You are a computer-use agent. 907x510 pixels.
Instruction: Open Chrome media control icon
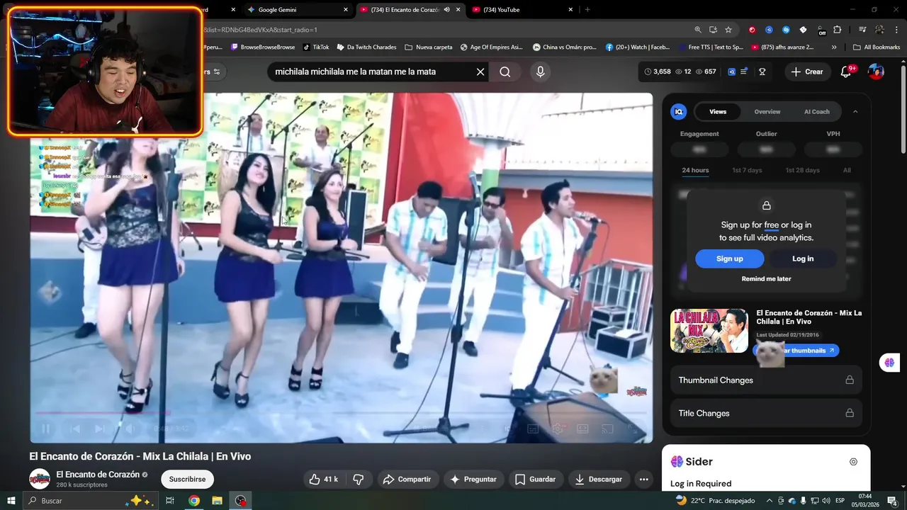(862, 30)
